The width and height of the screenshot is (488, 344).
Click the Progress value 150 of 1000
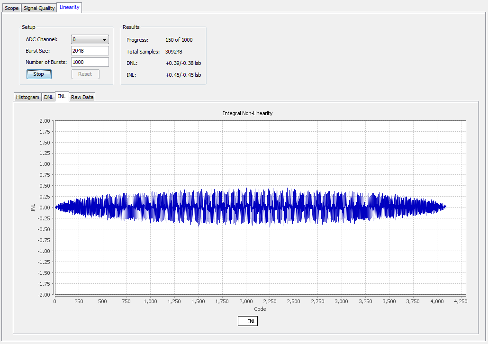(x=179, y=40)
